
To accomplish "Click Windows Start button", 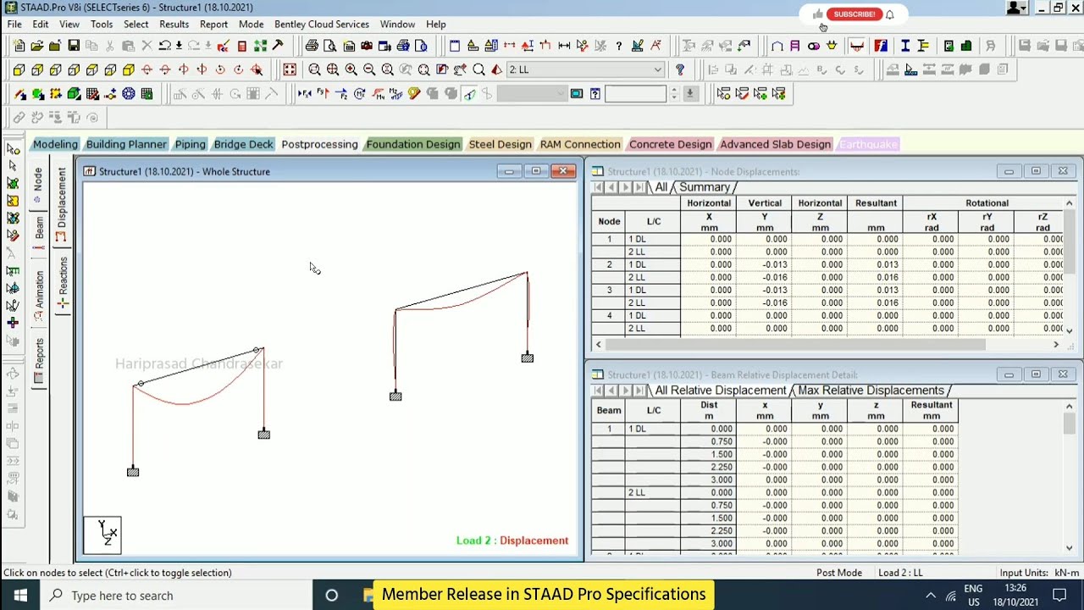I will pos(20,596).
